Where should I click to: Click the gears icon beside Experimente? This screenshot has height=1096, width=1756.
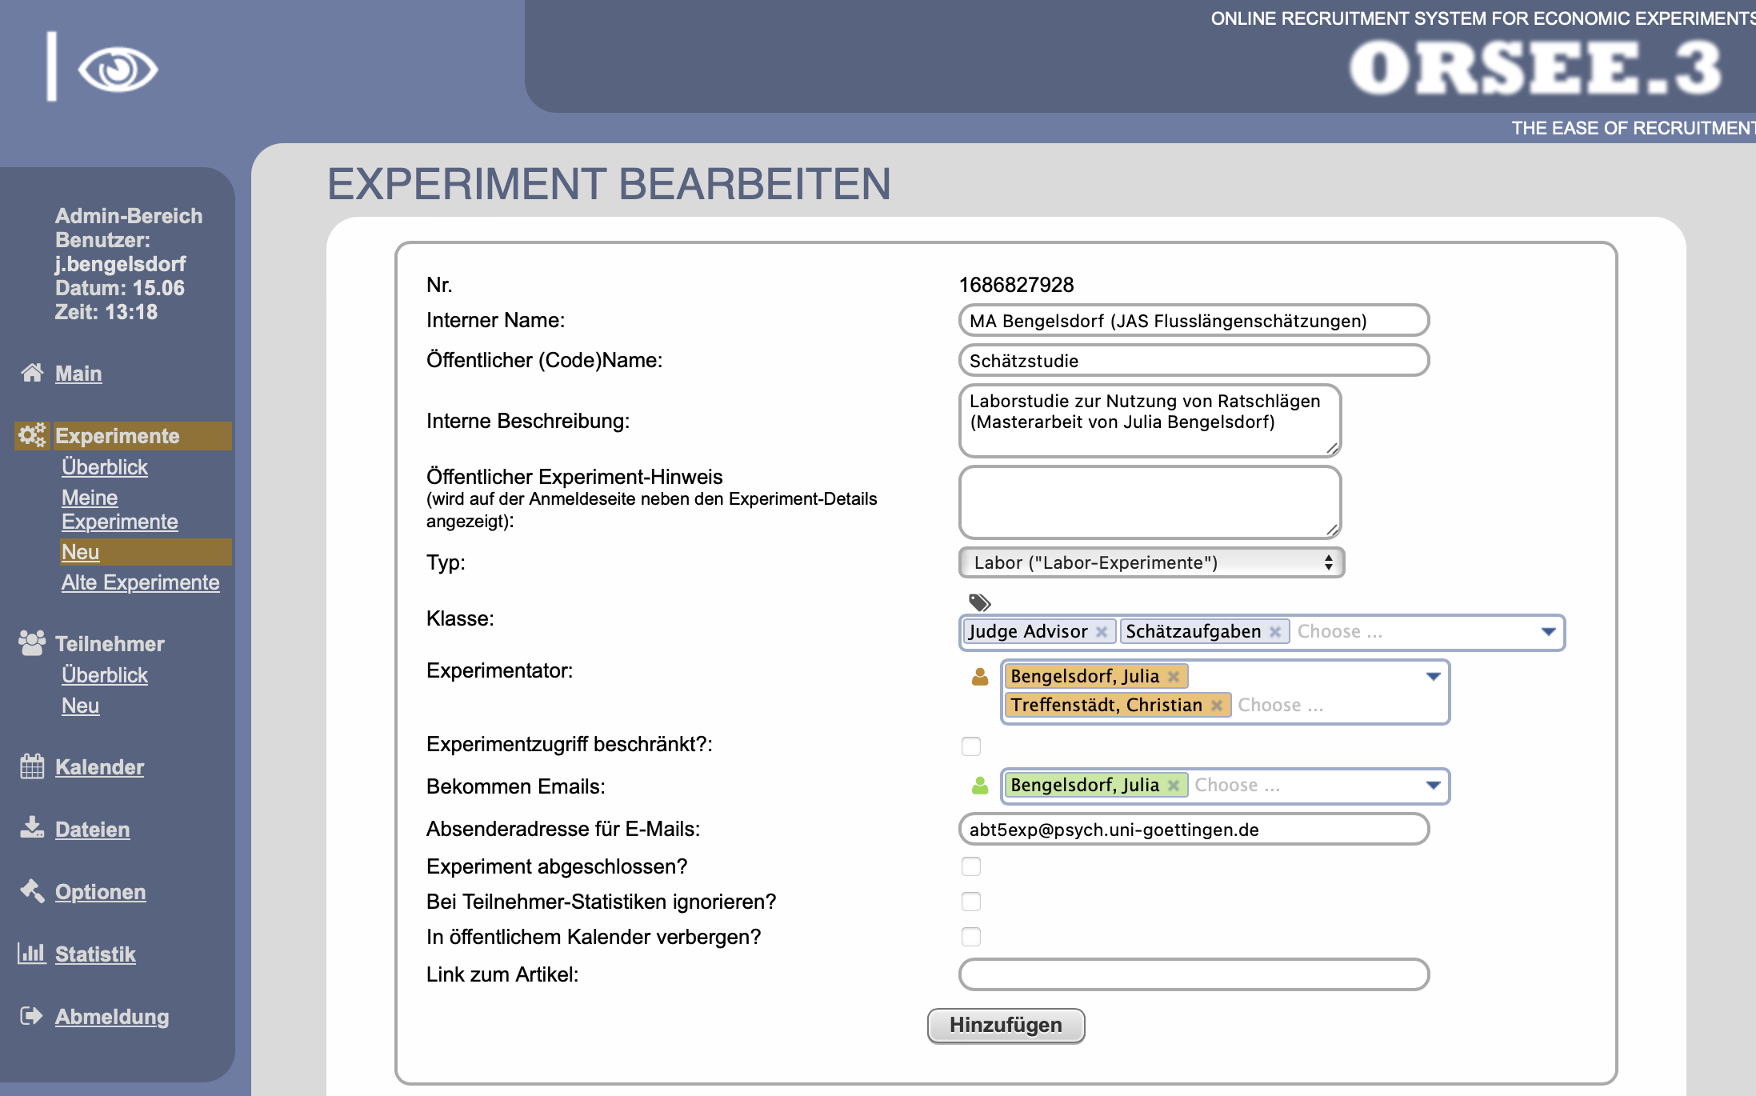click(32, 435)
